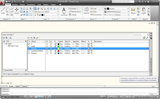Toggle the lock icon for layer 0
This screenshot has height=99, width=160.
[55, 44]
